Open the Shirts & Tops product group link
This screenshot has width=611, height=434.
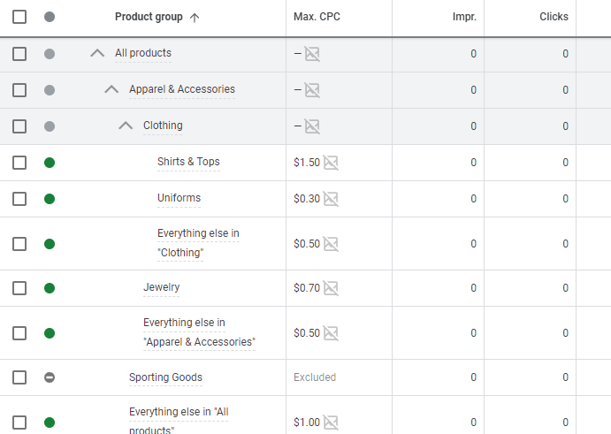click(188, 162)
